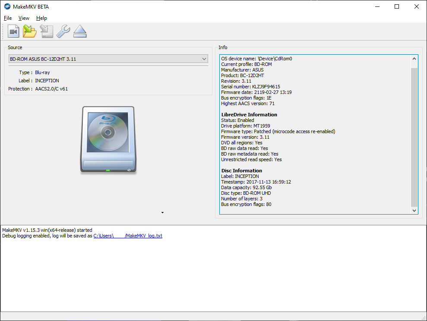Maximize the MakeMKV window
Viewport: 427px width, 321px height.
pyautogui.click(x=397, y=6)
